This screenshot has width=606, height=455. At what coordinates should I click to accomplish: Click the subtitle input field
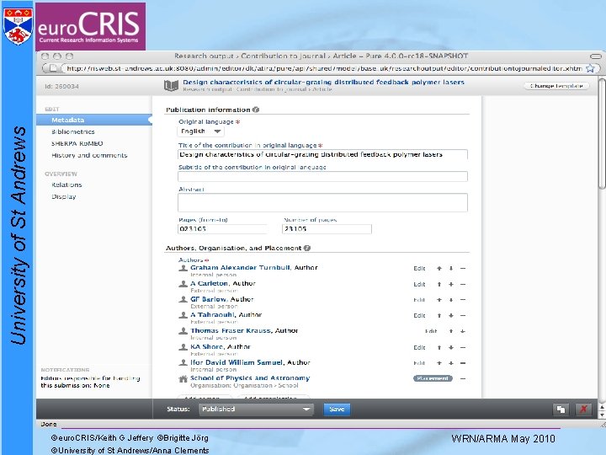click(322, 176)
